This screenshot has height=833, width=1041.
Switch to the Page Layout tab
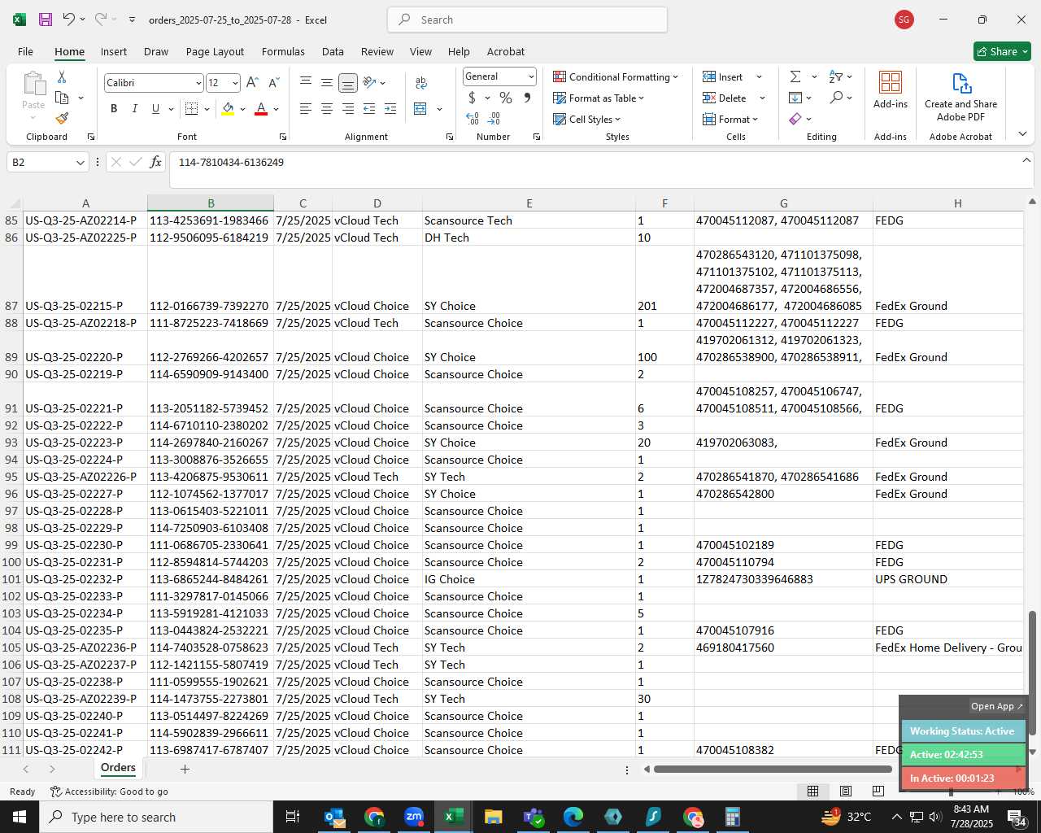tap(215, 51)
